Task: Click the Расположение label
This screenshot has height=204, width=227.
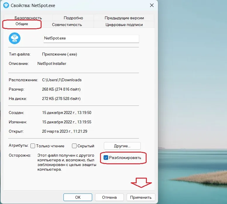Action: coord(23,80)
